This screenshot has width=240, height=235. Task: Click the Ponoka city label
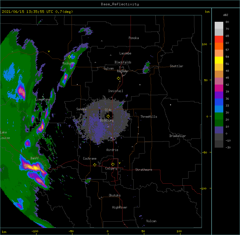[x=134, y=38]
